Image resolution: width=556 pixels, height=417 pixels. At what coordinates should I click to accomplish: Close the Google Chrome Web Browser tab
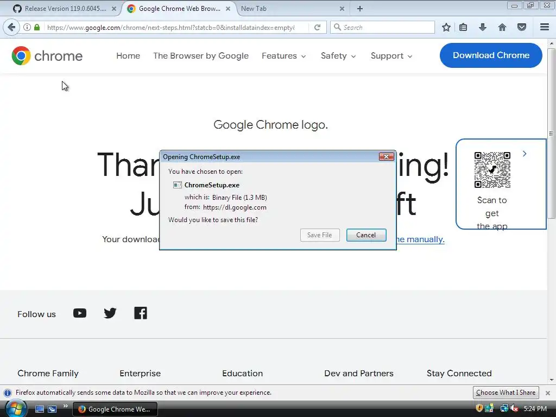click(x=228, y=9)
